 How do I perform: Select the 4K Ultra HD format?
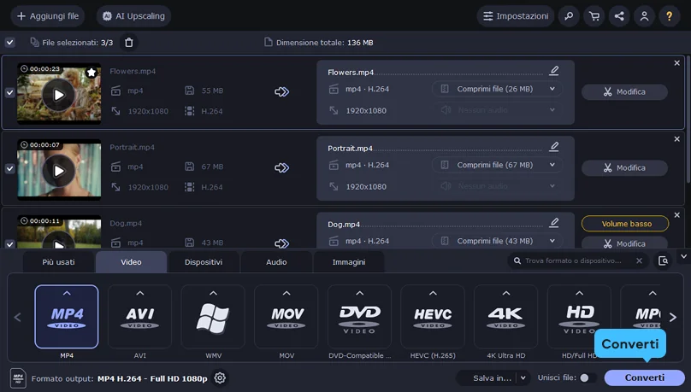(x=506, y=317)
